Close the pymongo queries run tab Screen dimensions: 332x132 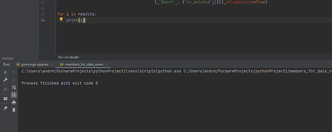click(x=51, y=65)
